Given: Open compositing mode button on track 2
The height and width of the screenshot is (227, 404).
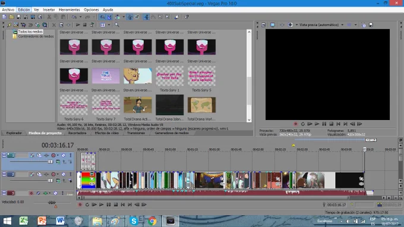Looking at the screenshot, I should point(58,181).
